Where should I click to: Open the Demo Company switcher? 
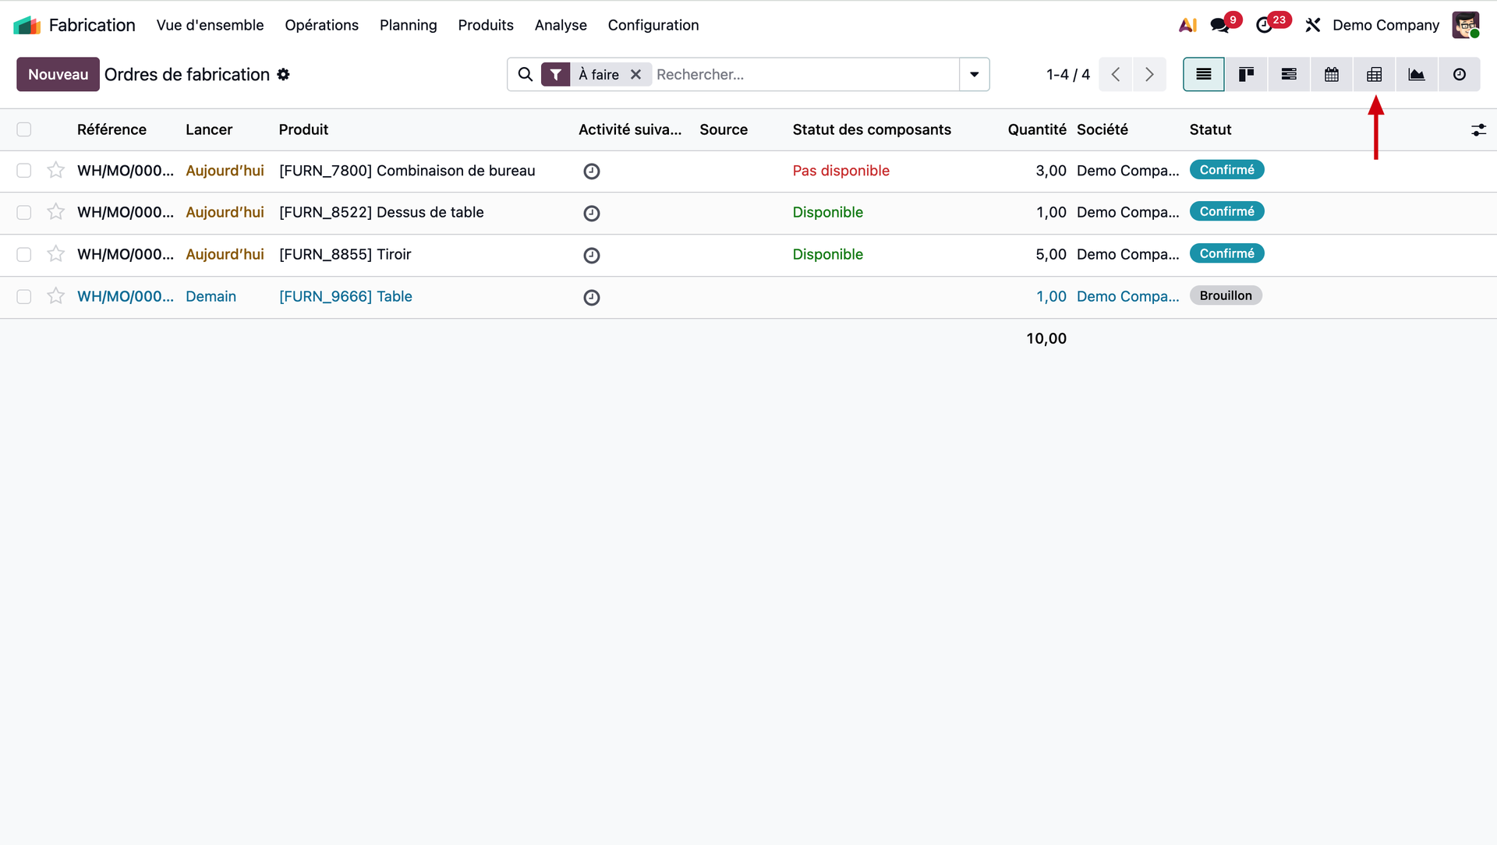[1386, 25]
